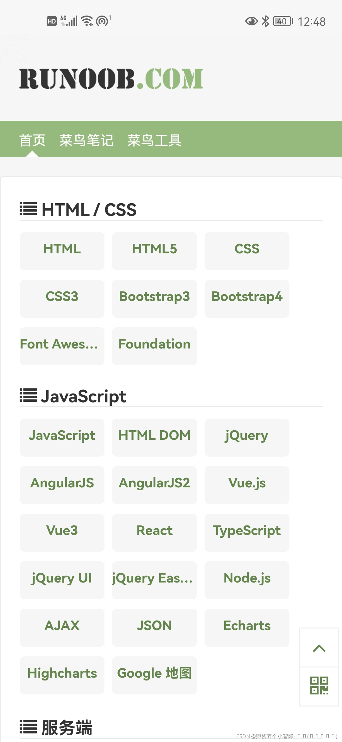Open the React tutorial

coord(155,532)
